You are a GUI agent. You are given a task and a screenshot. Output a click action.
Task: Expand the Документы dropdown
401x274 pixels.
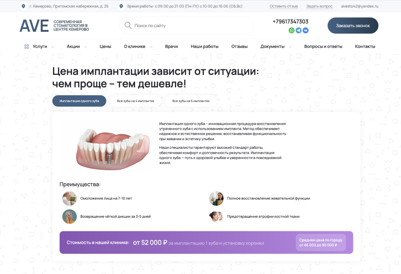[290, 47]
